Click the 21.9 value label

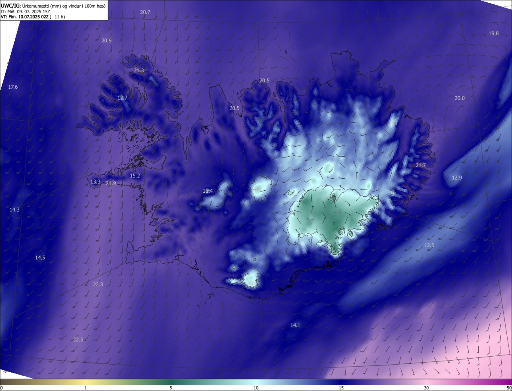(111, 184)
